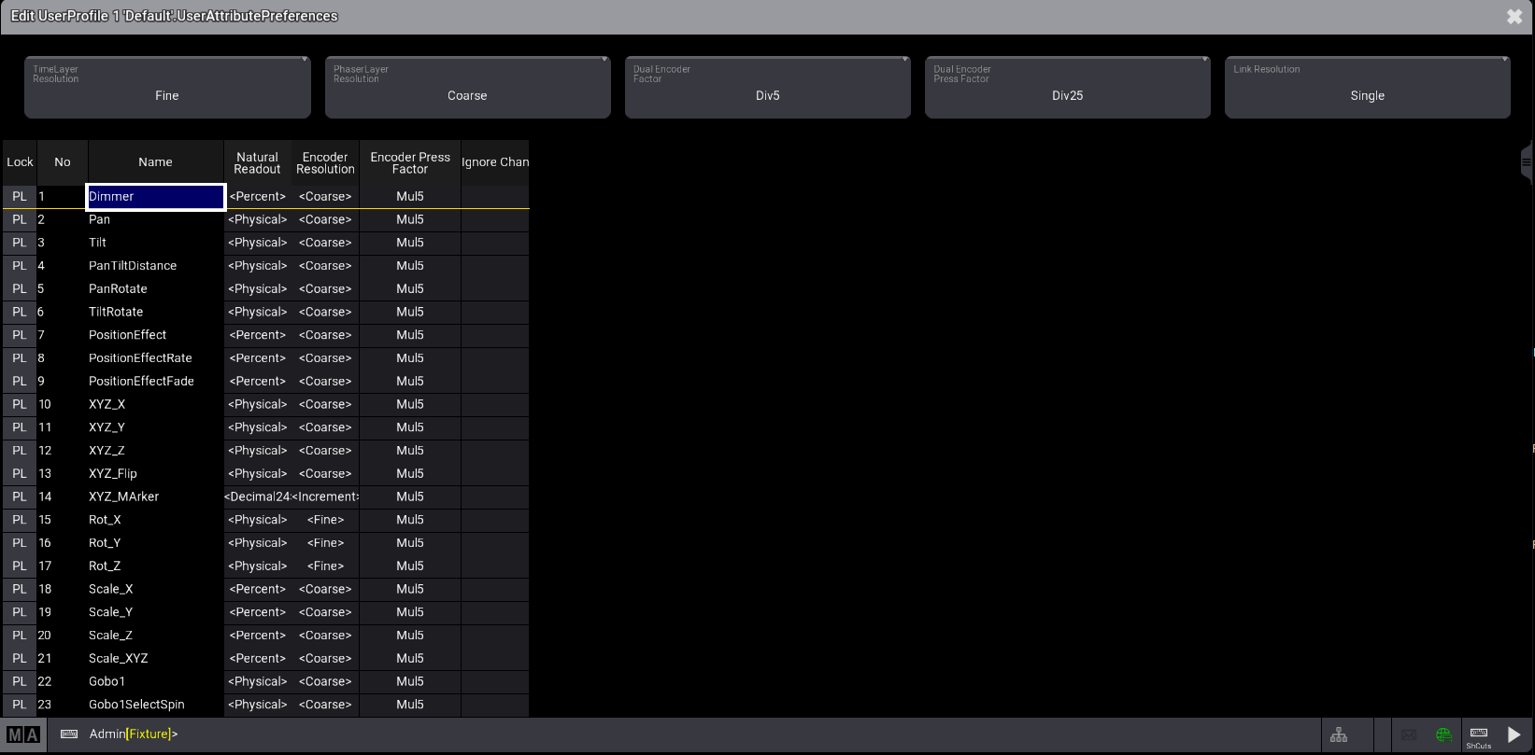
Task: Open the PhaserLayer Resolution dropdown
Action: pyautogui.click(x=467, y=88)
